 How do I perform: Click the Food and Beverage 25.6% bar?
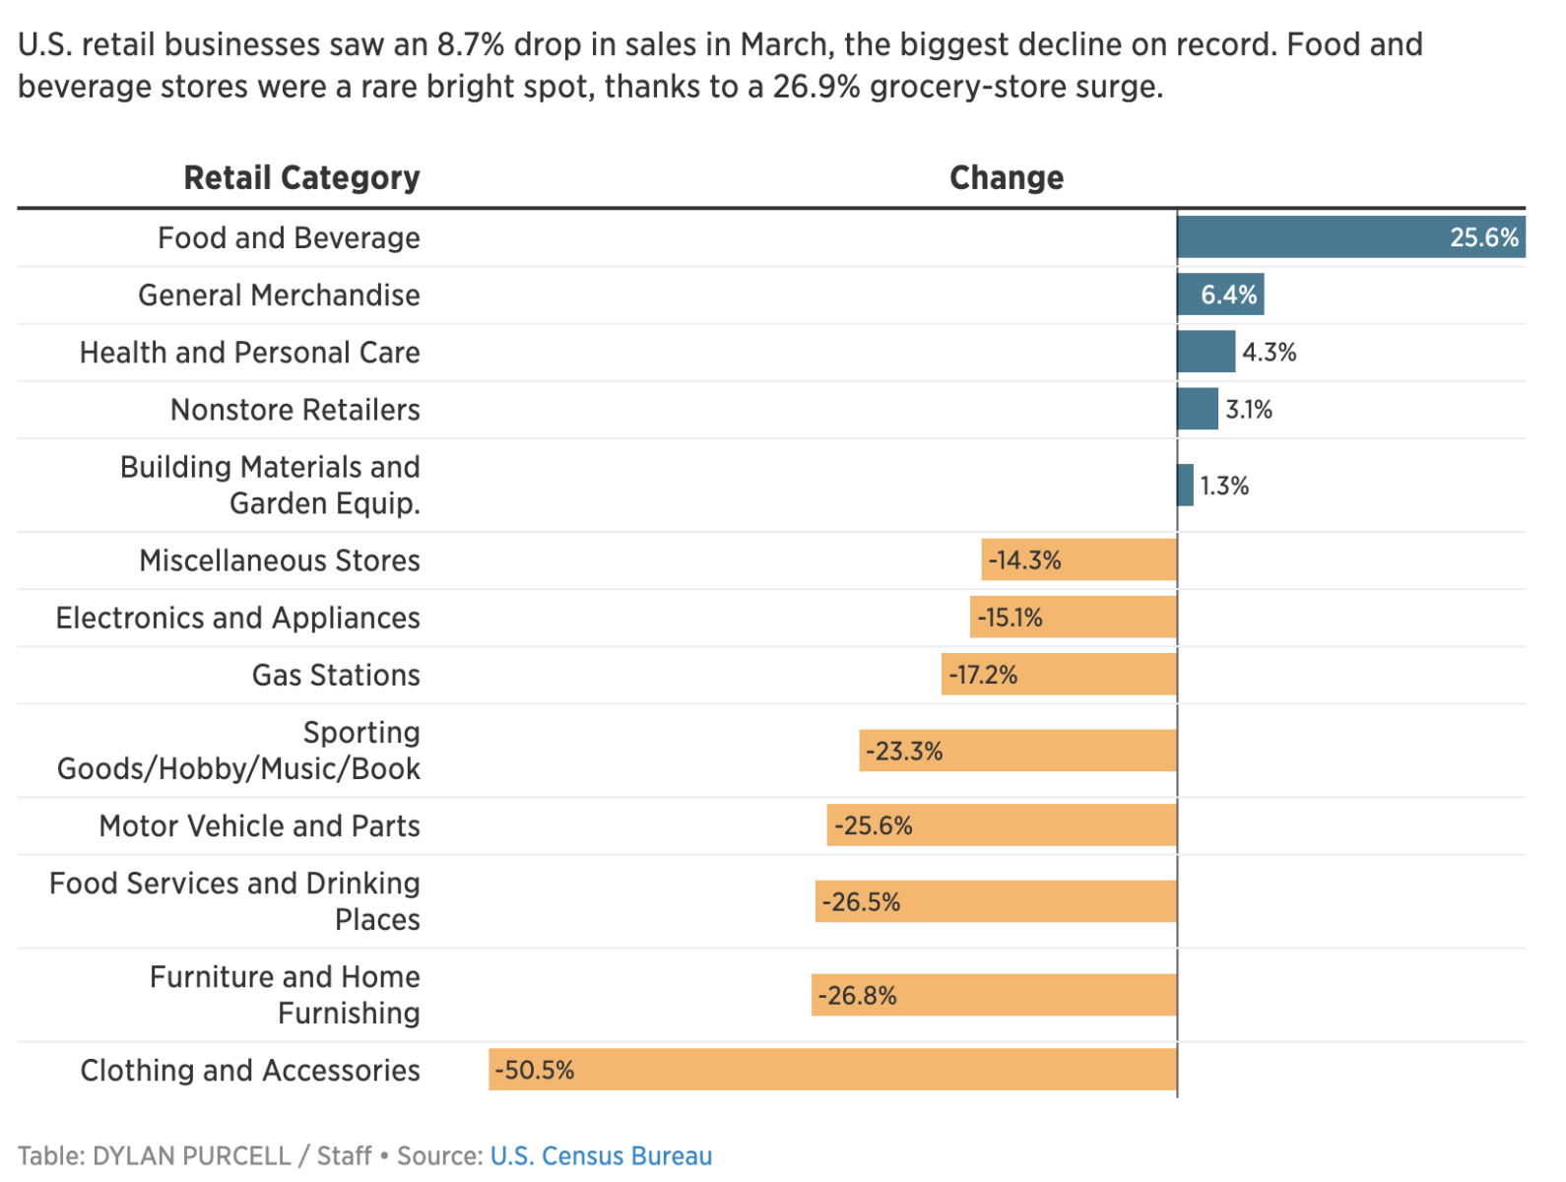1349,237
